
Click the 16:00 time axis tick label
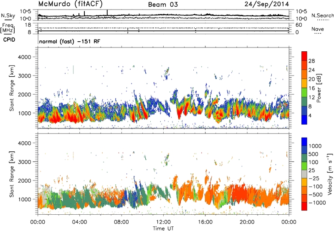(x=205, y=222)
